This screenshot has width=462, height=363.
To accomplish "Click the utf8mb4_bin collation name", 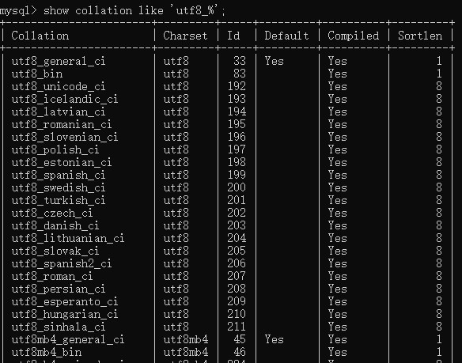I will [x=47, y=352].
